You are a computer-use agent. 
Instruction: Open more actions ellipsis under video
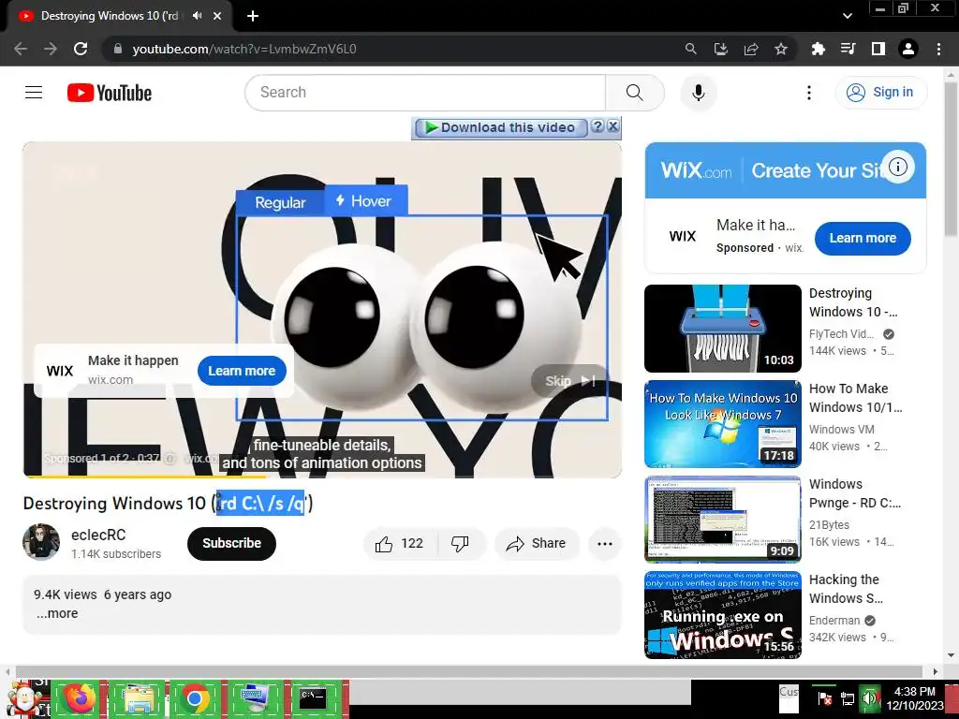pyautogui.click(x=605, y=544)
